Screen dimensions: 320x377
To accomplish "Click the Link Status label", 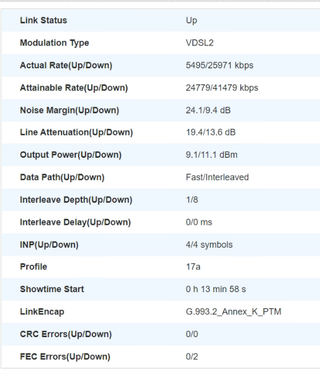I will pos(43,21).
